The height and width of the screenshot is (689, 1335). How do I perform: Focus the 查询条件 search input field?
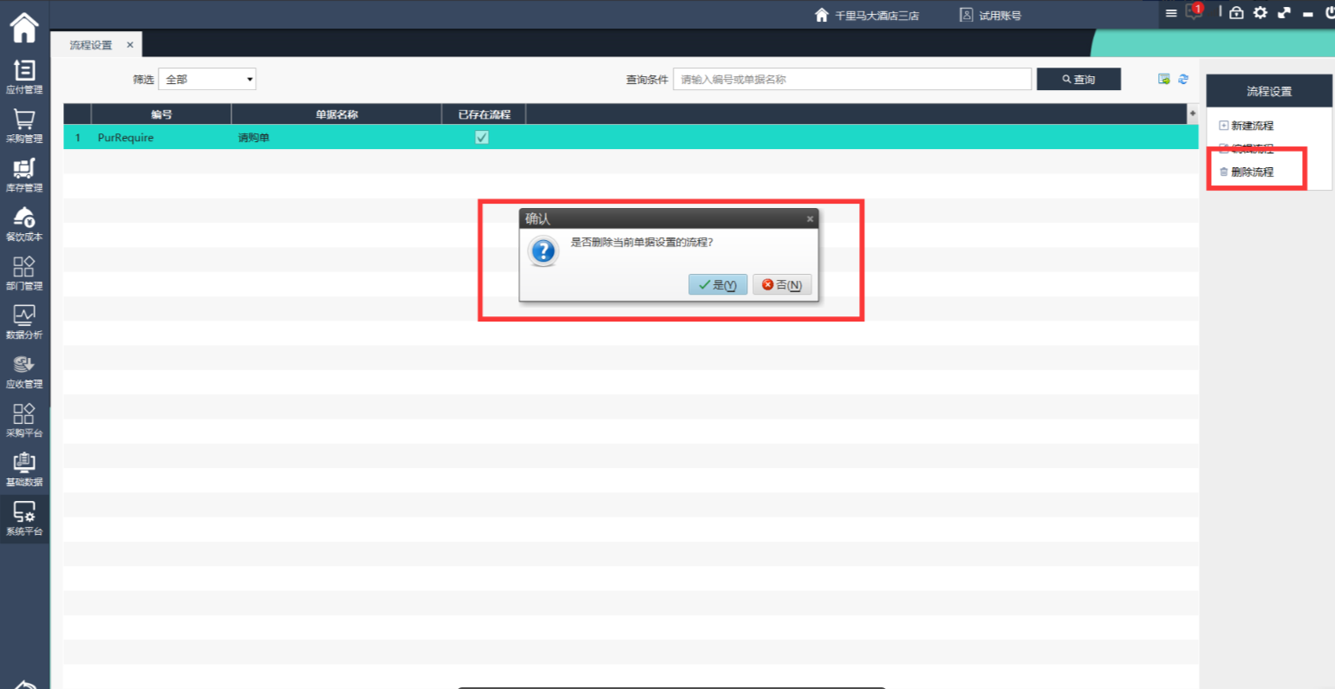(x=851, y=80)
